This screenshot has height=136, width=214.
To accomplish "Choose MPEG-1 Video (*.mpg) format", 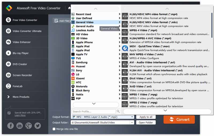I will pos(166,96).
